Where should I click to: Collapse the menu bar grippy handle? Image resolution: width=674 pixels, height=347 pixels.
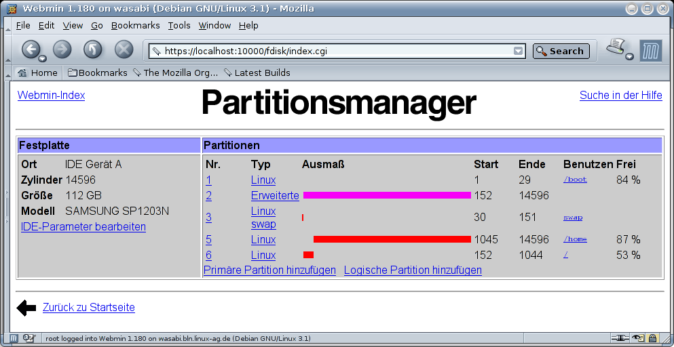(7, 25)
